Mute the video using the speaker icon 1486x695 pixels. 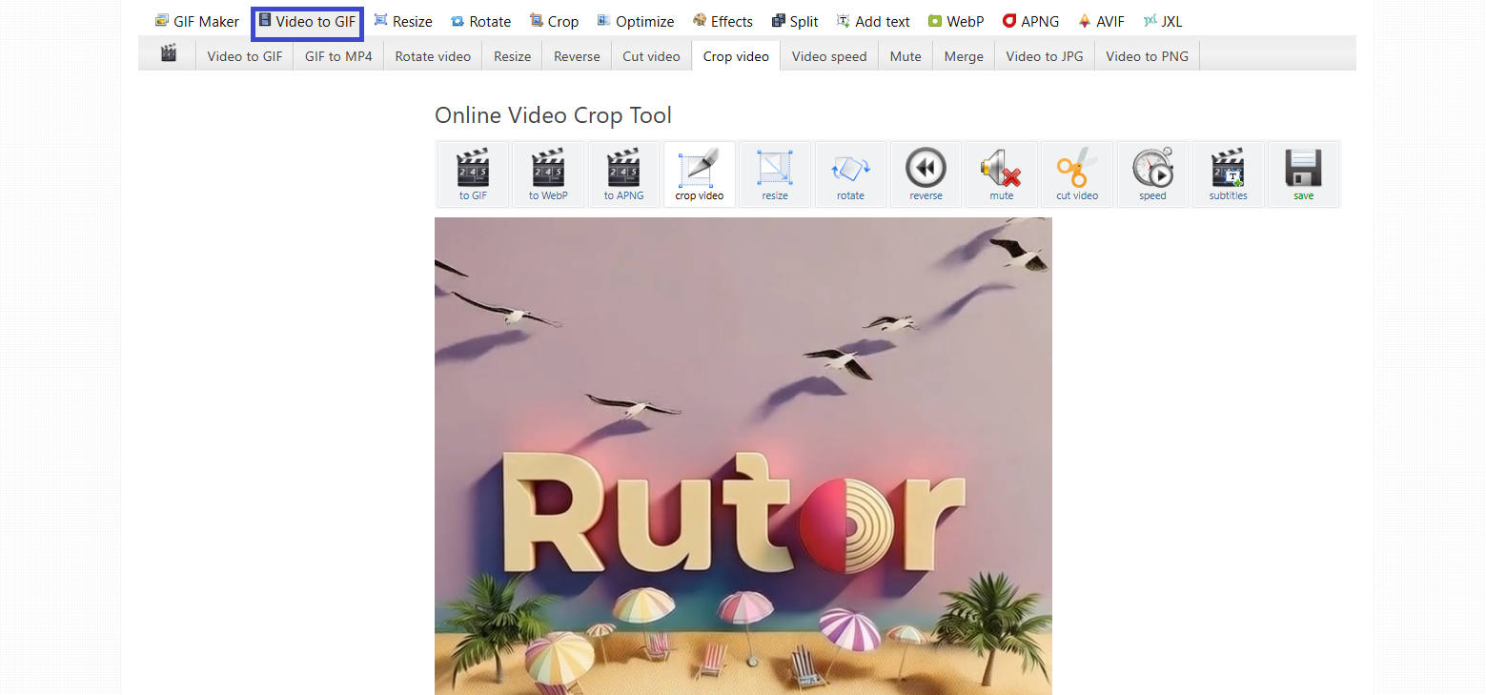tap(1001, 174)
